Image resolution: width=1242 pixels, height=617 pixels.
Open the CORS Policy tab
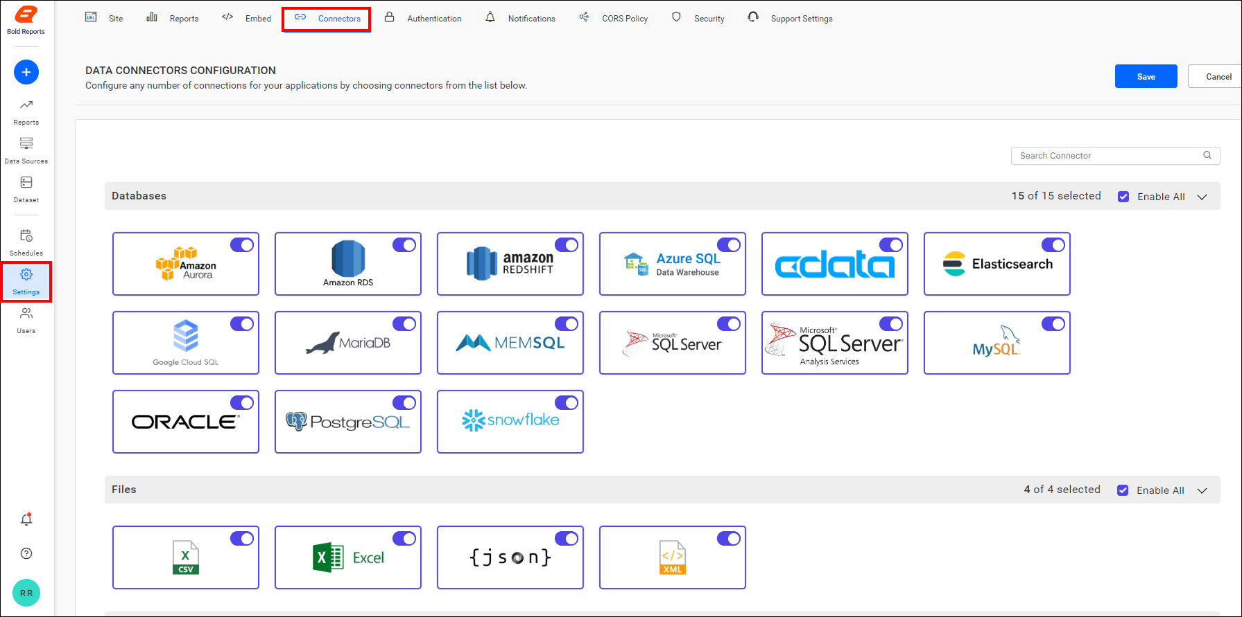pos(614,18)
